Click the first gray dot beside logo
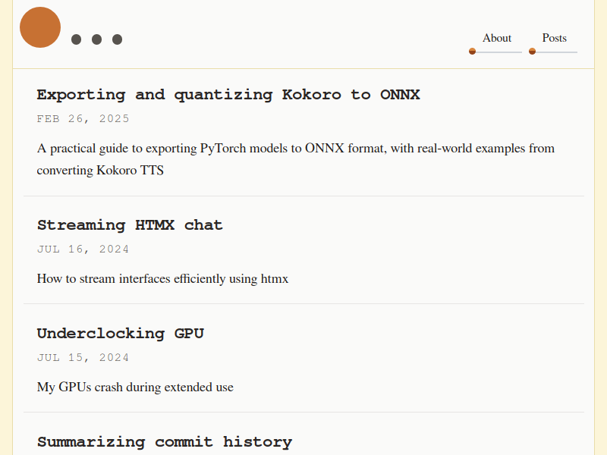This screenshot has height=455, width=607. point(77,39)
